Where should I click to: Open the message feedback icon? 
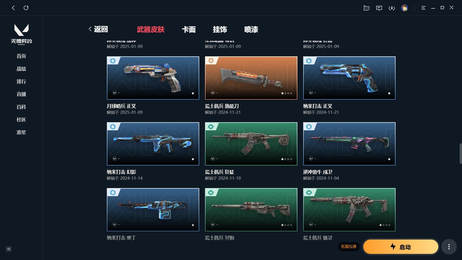[x=379, y=8]
